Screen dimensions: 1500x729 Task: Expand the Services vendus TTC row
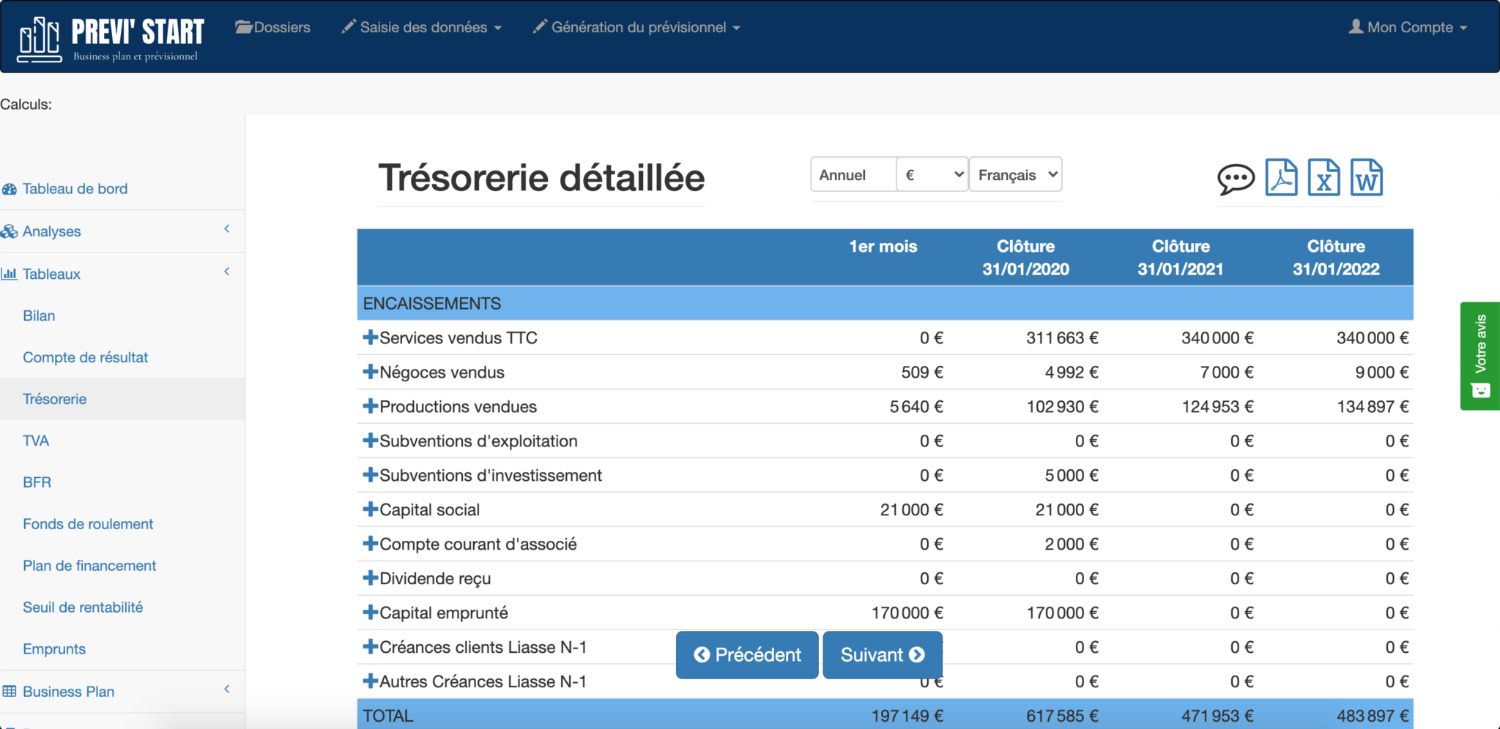point(369,337)
